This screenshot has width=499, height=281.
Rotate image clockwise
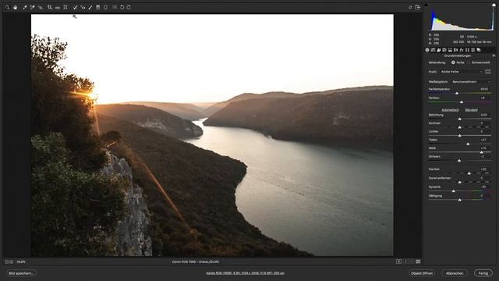pos(129,7)
